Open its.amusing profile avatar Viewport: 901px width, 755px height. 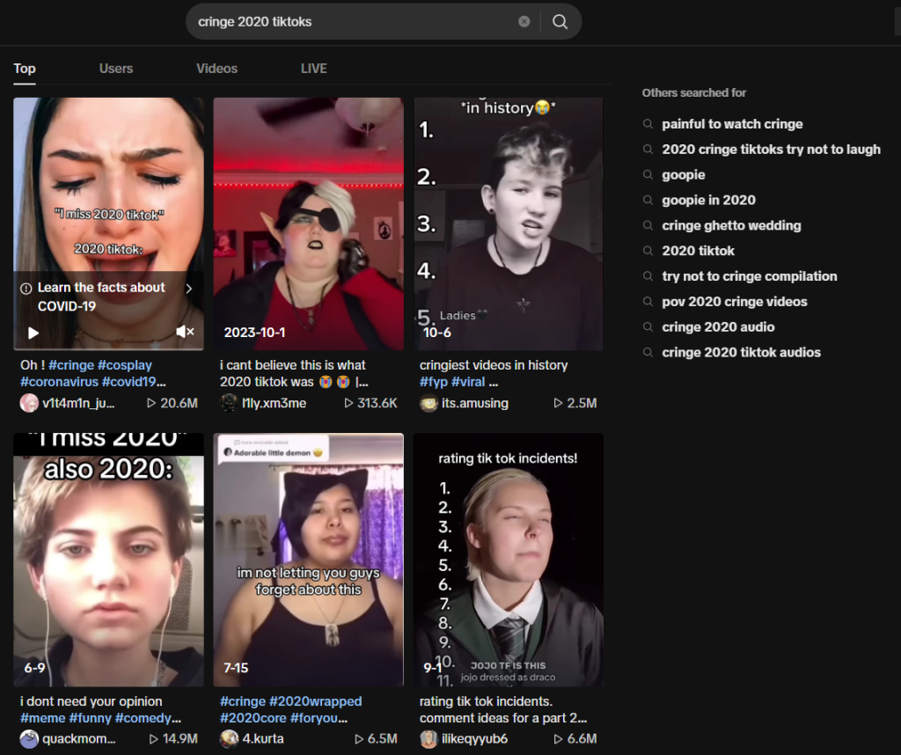coord(429,403)
